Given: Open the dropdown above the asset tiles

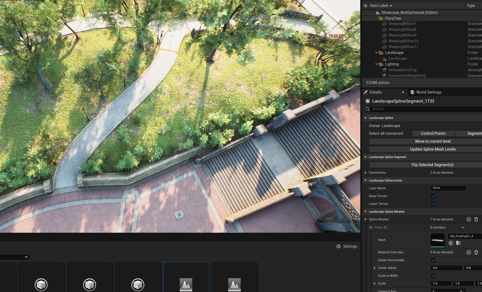Looking at the screenshot, I should click(x=15, y=257).
